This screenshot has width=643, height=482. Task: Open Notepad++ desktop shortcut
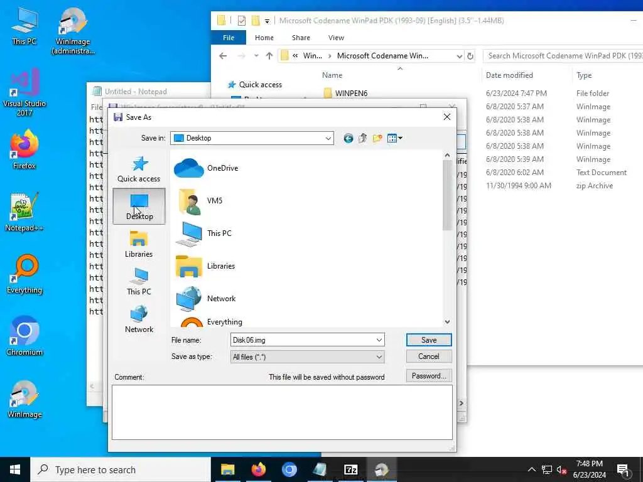(24, 212)
